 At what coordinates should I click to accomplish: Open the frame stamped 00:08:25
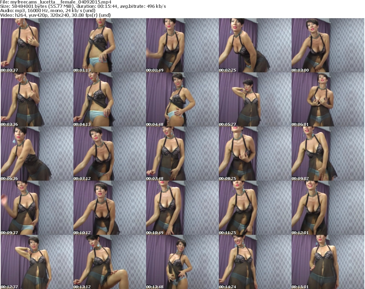point(255,154)
